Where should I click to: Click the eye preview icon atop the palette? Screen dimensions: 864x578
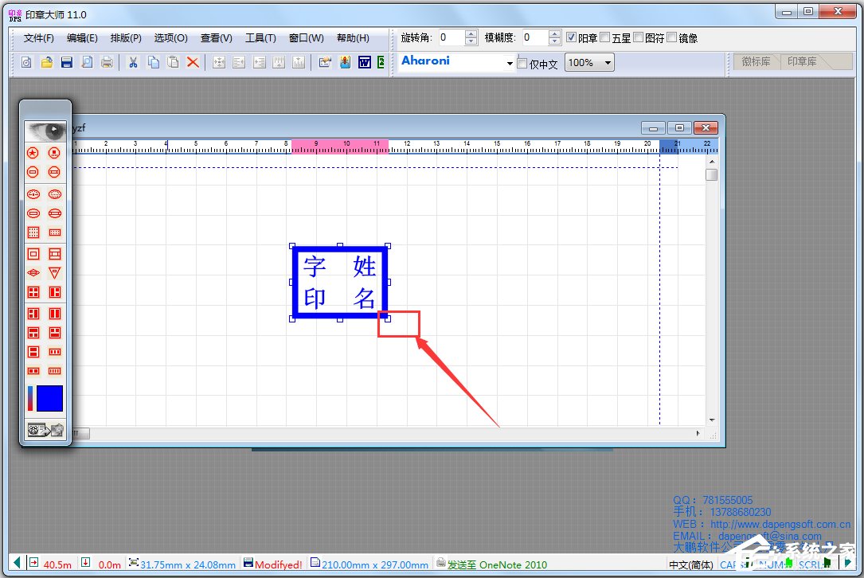45,131
